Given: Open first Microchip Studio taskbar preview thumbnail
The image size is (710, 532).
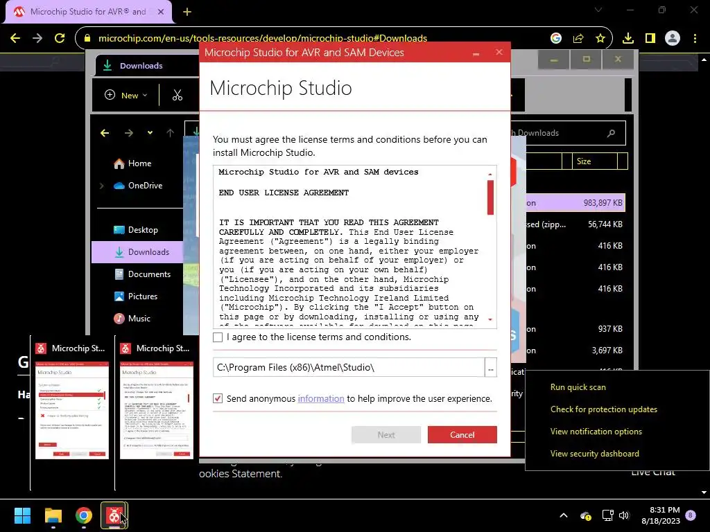Looking at the screenshot, I should tap(72, 410).
